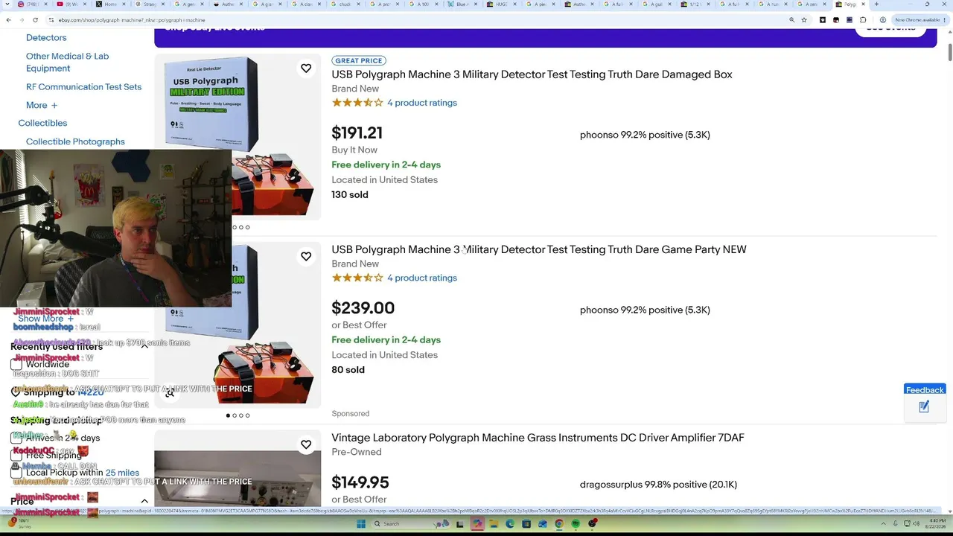Open Microsoft Edge from the taskbar
The image size is (953, 536).
coord(510,524)
